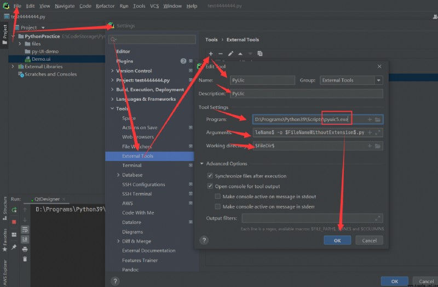Open the File menu

point(18,6)
